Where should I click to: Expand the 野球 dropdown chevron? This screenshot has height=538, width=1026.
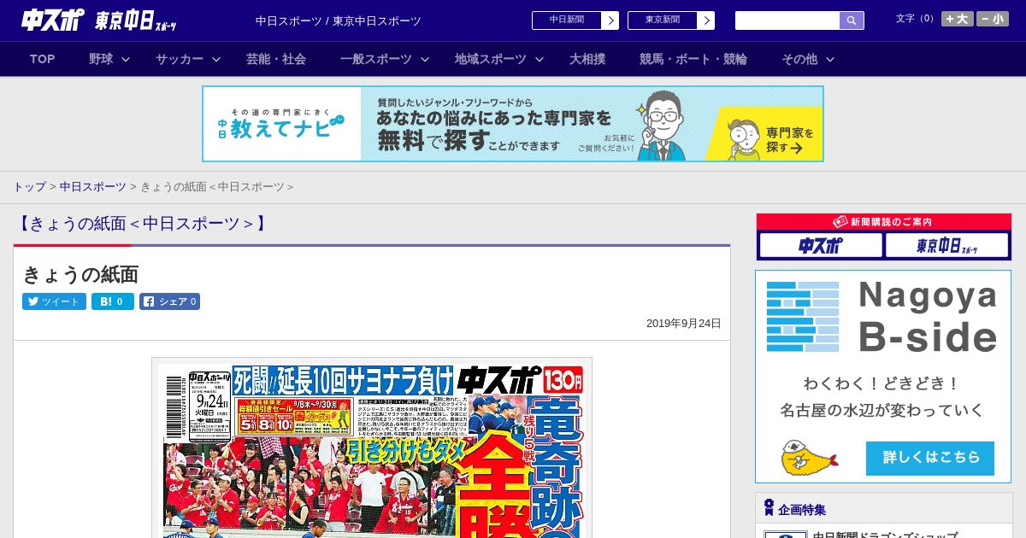[126, 59]
